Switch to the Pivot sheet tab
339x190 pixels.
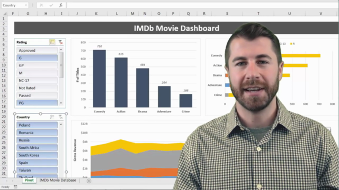(x=29, y=180)
